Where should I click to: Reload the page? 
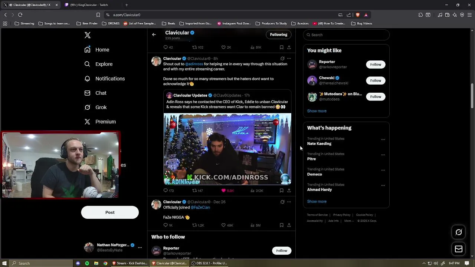click(x=20, y=15)
